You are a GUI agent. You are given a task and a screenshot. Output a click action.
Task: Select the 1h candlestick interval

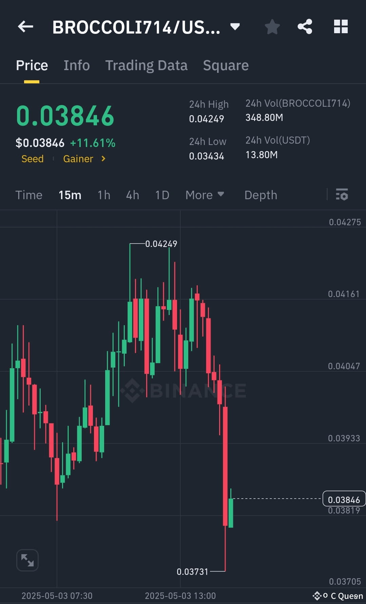pyautogui.click(x=103, y=195)
